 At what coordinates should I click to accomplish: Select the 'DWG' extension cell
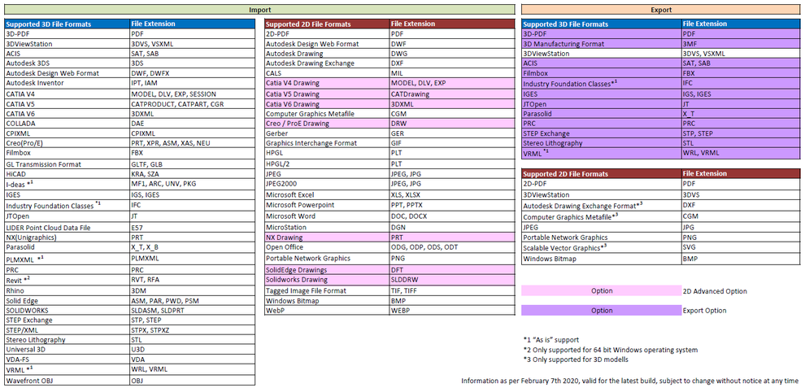452,54
